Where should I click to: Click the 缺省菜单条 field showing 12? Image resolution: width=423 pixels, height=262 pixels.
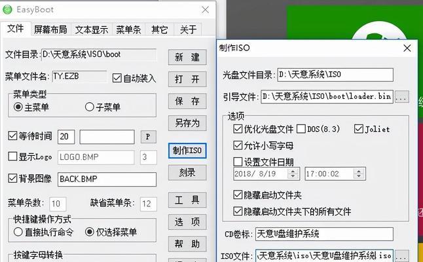click(149, 204)
